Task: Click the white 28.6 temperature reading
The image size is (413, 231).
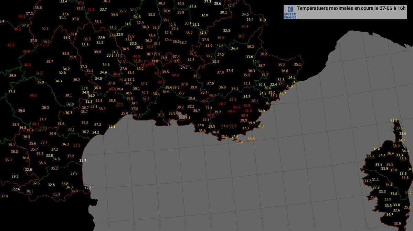Action: pyautogui.click(x=218, y=3)
